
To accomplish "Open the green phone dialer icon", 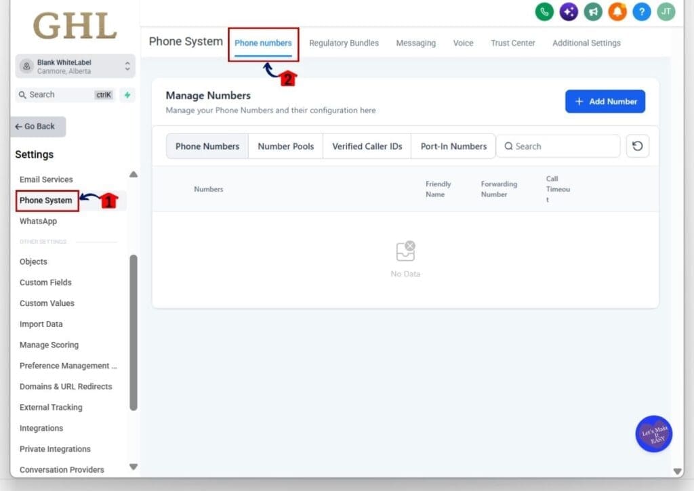I will (x=544, y=12).
